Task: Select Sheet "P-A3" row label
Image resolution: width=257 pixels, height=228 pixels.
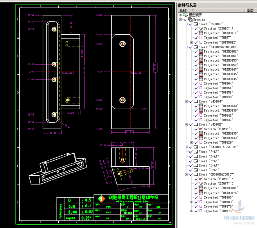Action: tap(209, 161)
